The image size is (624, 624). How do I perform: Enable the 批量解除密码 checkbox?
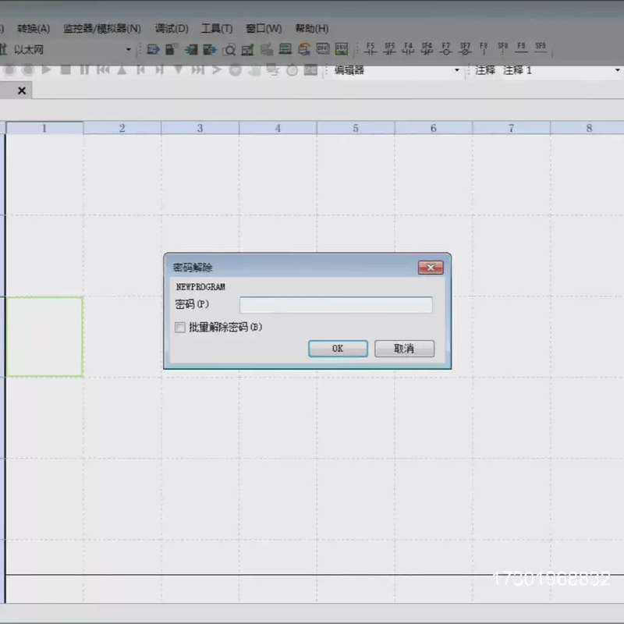coord(180,328)
